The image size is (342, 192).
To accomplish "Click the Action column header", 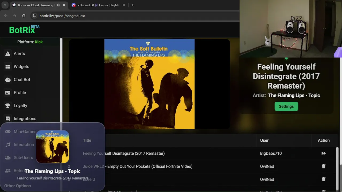I will [x=324, y=140].
